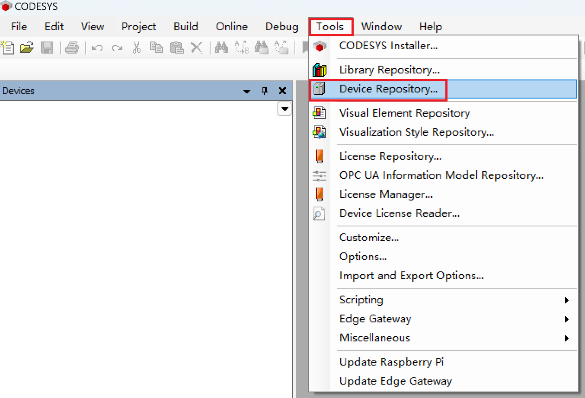Open the Project menu
This screenshot has width=585, height=398.
click(x=138, y=27)
